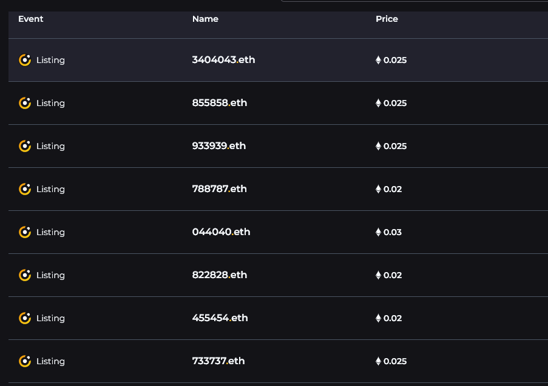Screen dimensions: 548x386
Task: Click the Ethereum symbol beside 455454.eth price
Action: click(378, 318)
